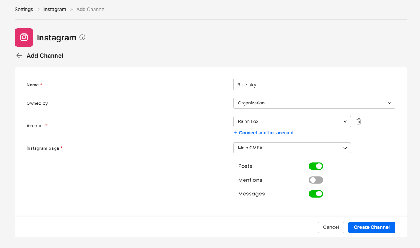Click the Owned by label
This screenshot has height=248, width=420.
(x=37, y=103)
